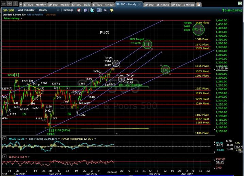Click the IHS 1267 Neckline annotation
The width and height of the screenshot is (244, 176).
tap(130, 85)
